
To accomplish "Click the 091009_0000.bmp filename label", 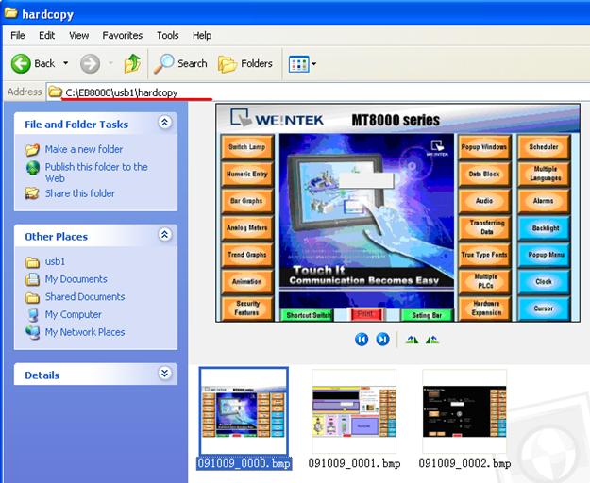I will pos(244,463).
